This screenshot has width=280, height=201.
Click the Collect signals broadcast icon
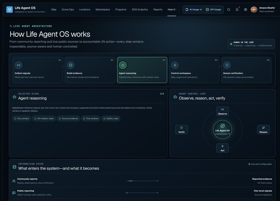tap(19, 65)
